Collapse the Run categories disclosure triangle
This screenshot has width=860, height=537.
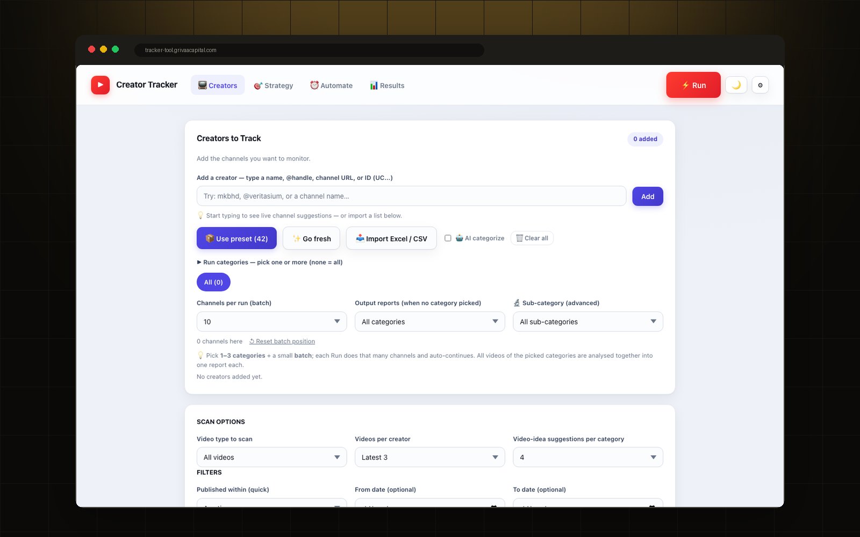coord(199,262)
